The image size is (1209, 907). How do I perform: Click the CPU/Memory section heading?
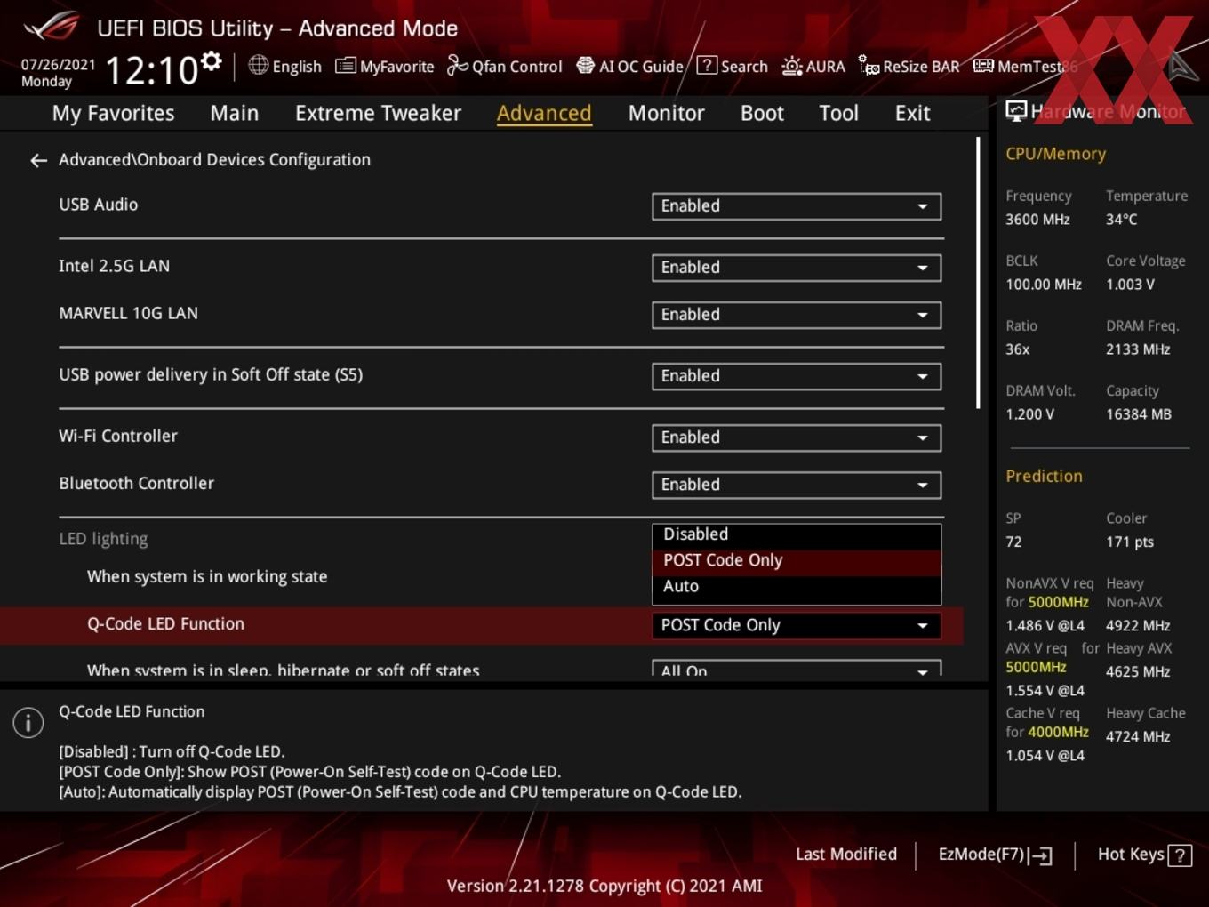coord(1055,154)
